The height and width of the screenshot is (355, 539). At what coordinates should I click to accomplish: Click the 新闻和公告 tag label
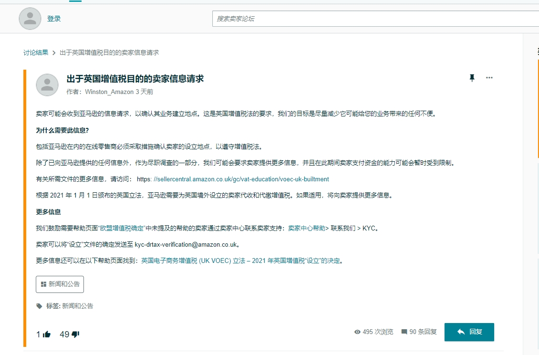click(77, 306)
